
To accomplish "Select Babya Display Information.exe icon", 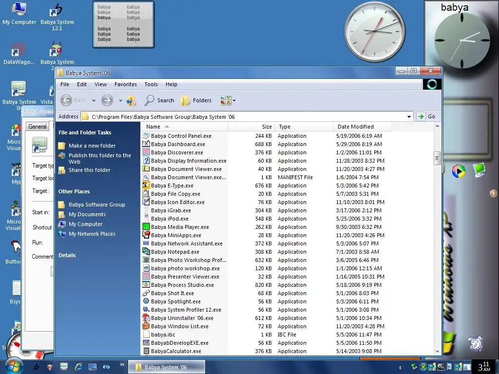I will pos(146,161).
